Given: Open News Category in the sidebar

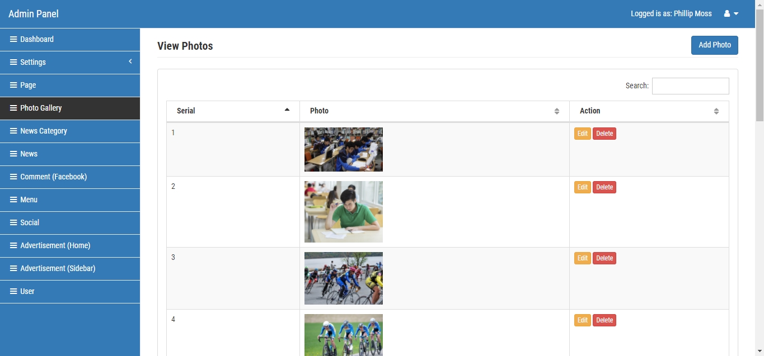Looking at the screenshot, I should tap(70, 131).
